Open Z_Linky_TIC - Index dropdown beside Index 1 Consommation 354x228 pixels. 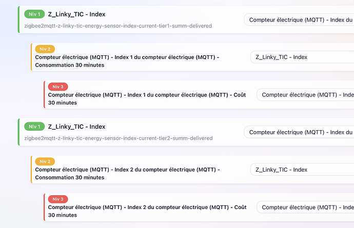point(302,57)
